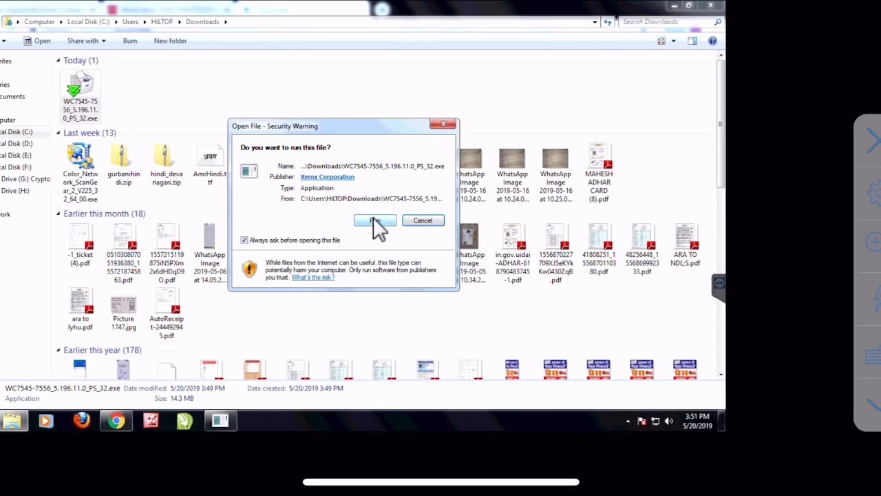Refresh the Downloads folder address bar

point(608,22)
